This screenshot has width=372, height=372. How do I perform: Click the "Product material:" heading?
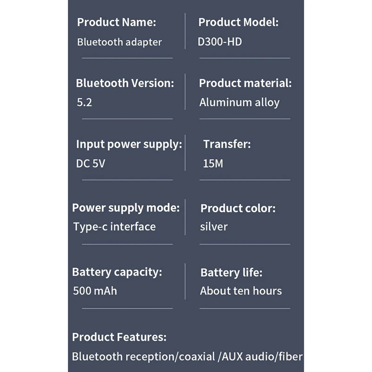point(245,83)
